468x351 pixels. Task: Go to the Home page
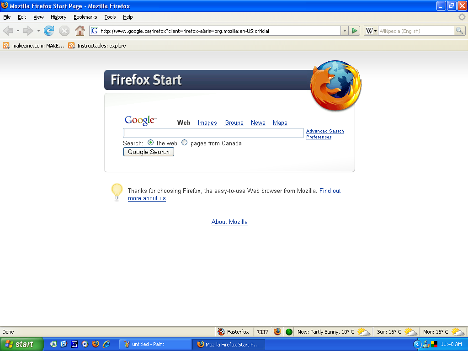click(80, 31)
